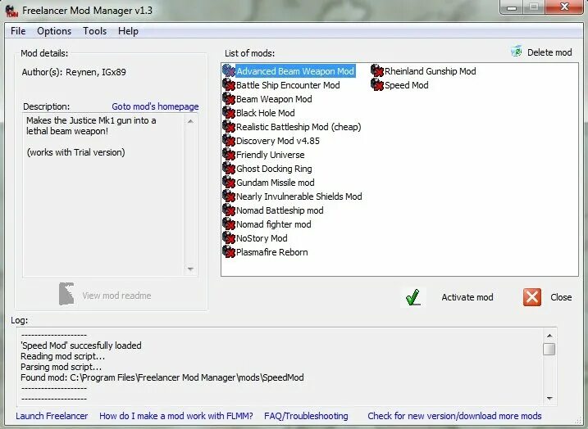The width and height of the screenshot is (588, 429).
Task: Click the Reading mod script log line
Action: (62, 356)
